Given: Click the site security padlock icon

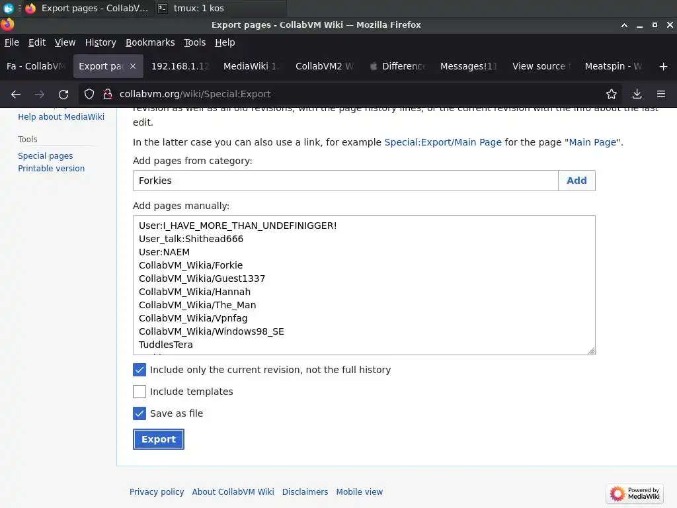Looking at the screenshot, I should pos(107,94).
